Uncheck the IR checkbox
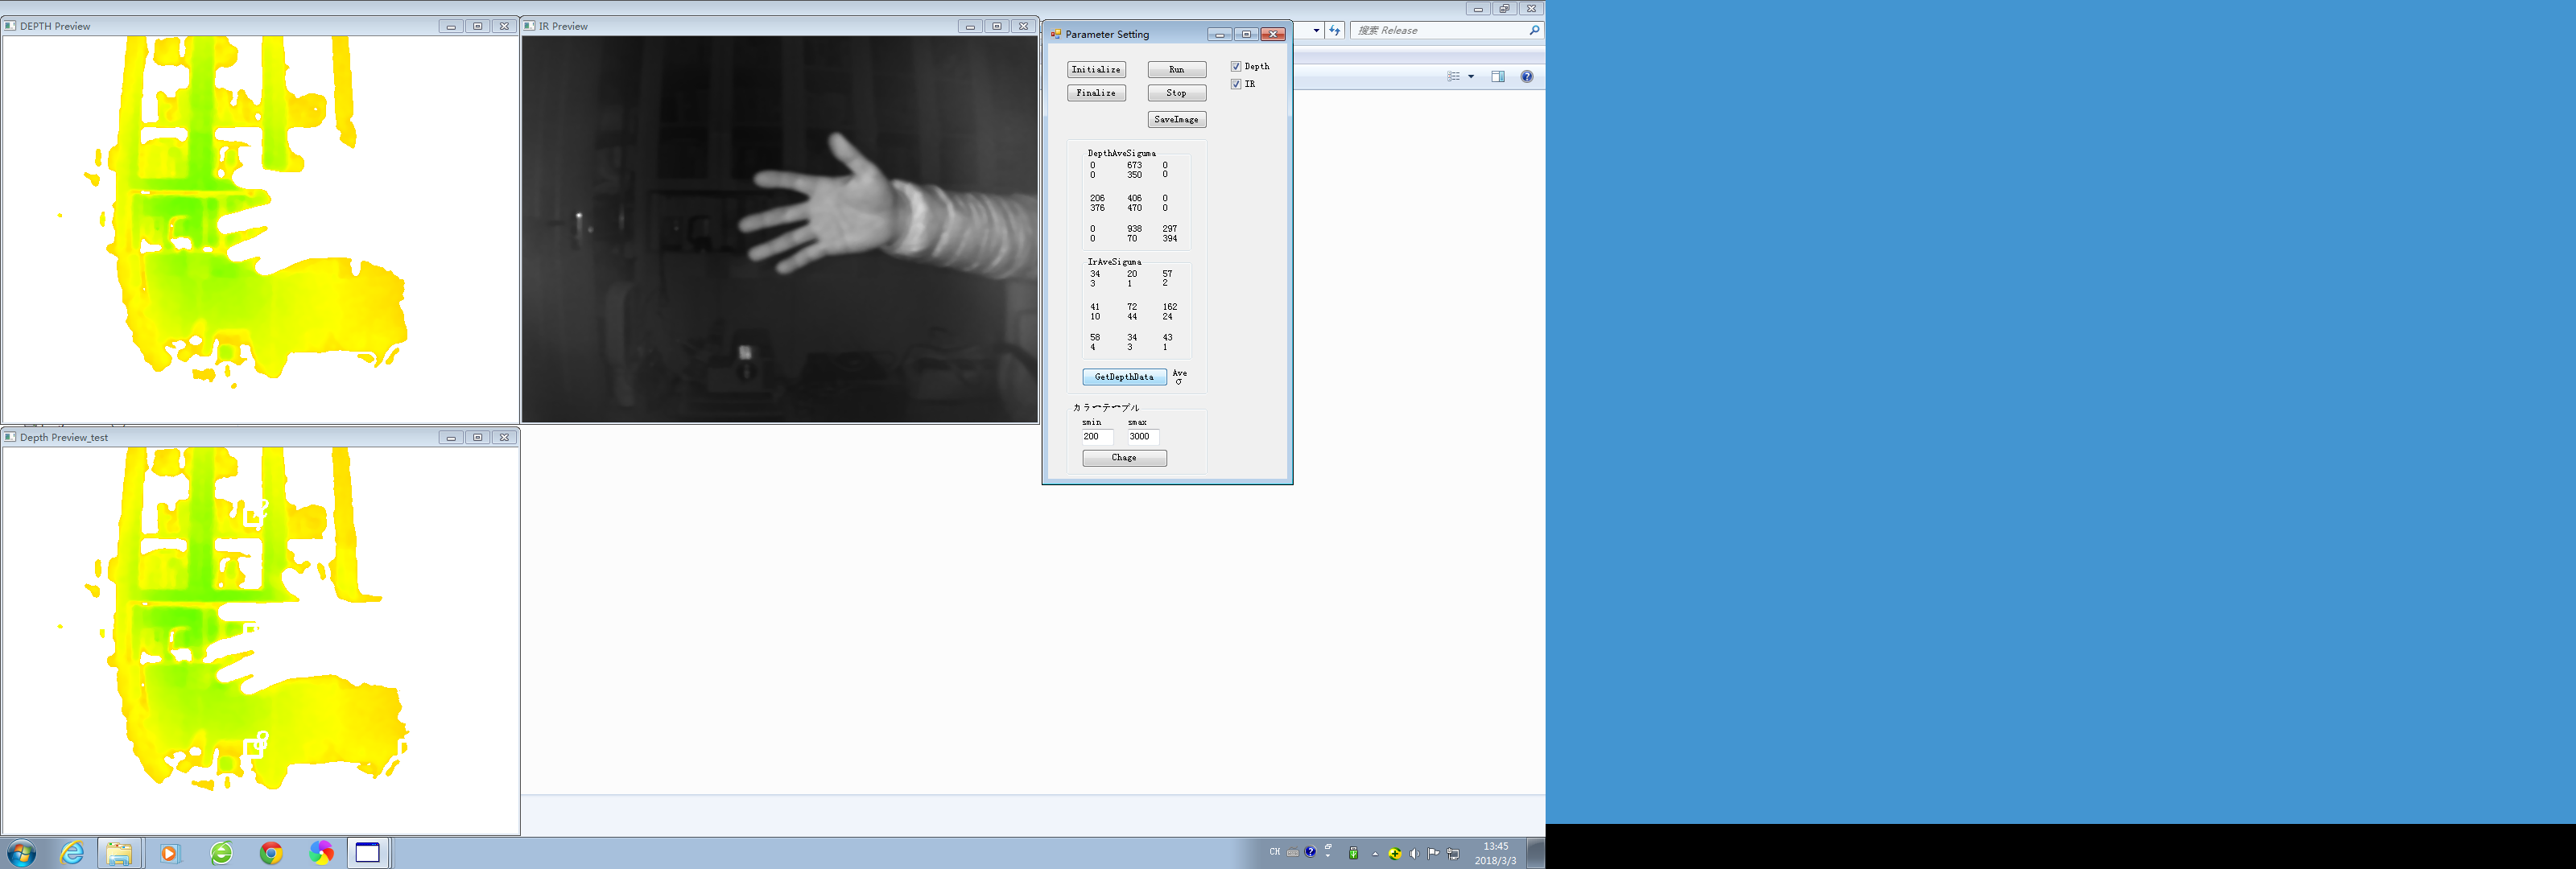The width and height of the screenshot is (2576, 869). (1236, 84)
